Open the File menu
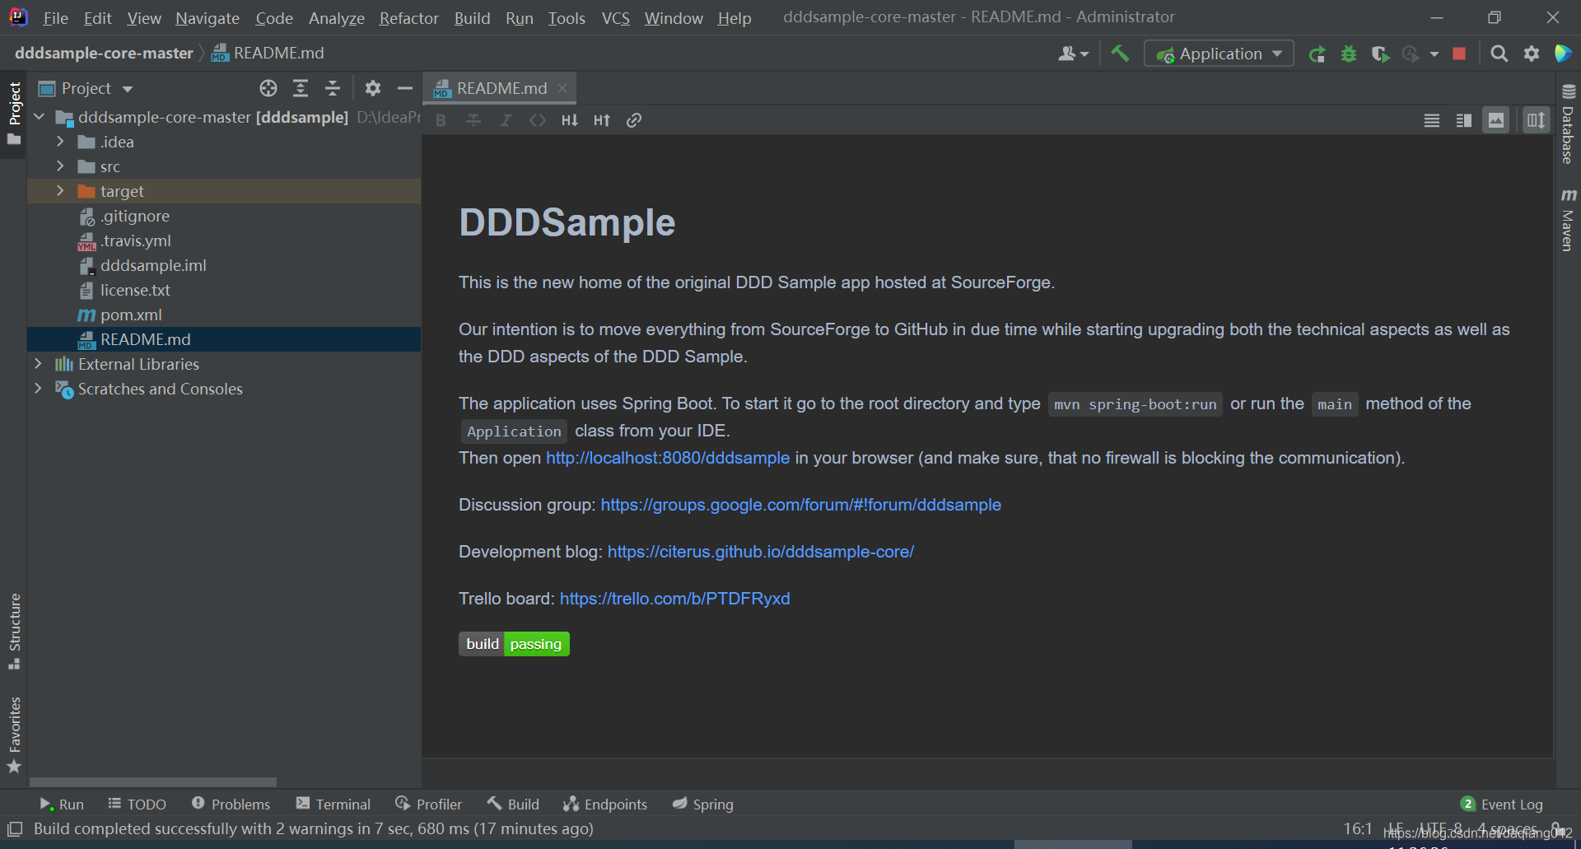The height and width of the screenshot is (849, 1581). (55, 17)
